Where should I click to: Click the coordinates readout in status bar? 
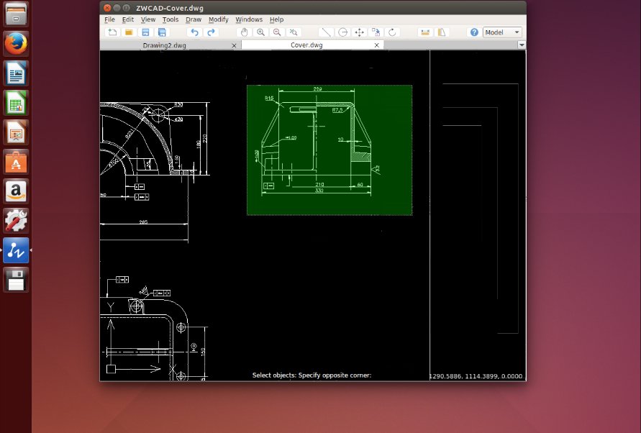[476, 376]
